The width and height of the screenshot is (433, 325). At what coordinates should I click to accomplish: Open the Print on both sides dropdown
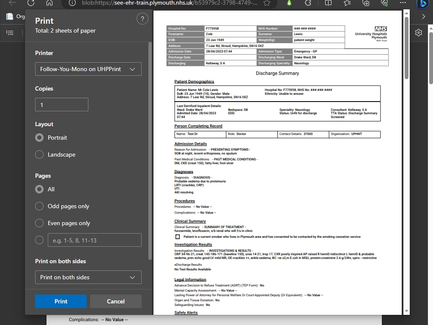[88, 277]
